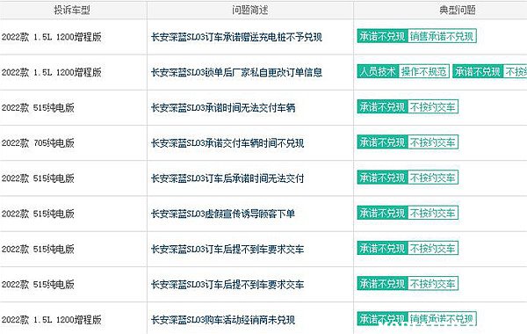Click 不按约交车 tag in 订车后承诺时间无法交付 row
527x334 pixels.
click(433, 178)
